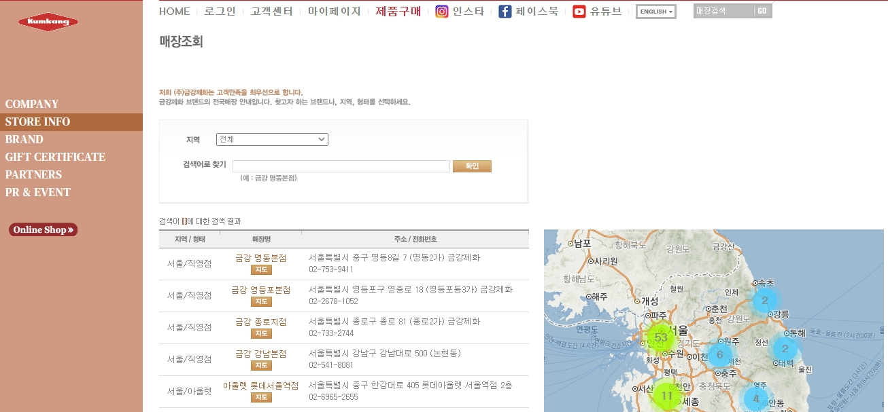The image size is (888, 412).
Task: Select PR & EVENT in the sidebar
Action: [x=38, y=192]
